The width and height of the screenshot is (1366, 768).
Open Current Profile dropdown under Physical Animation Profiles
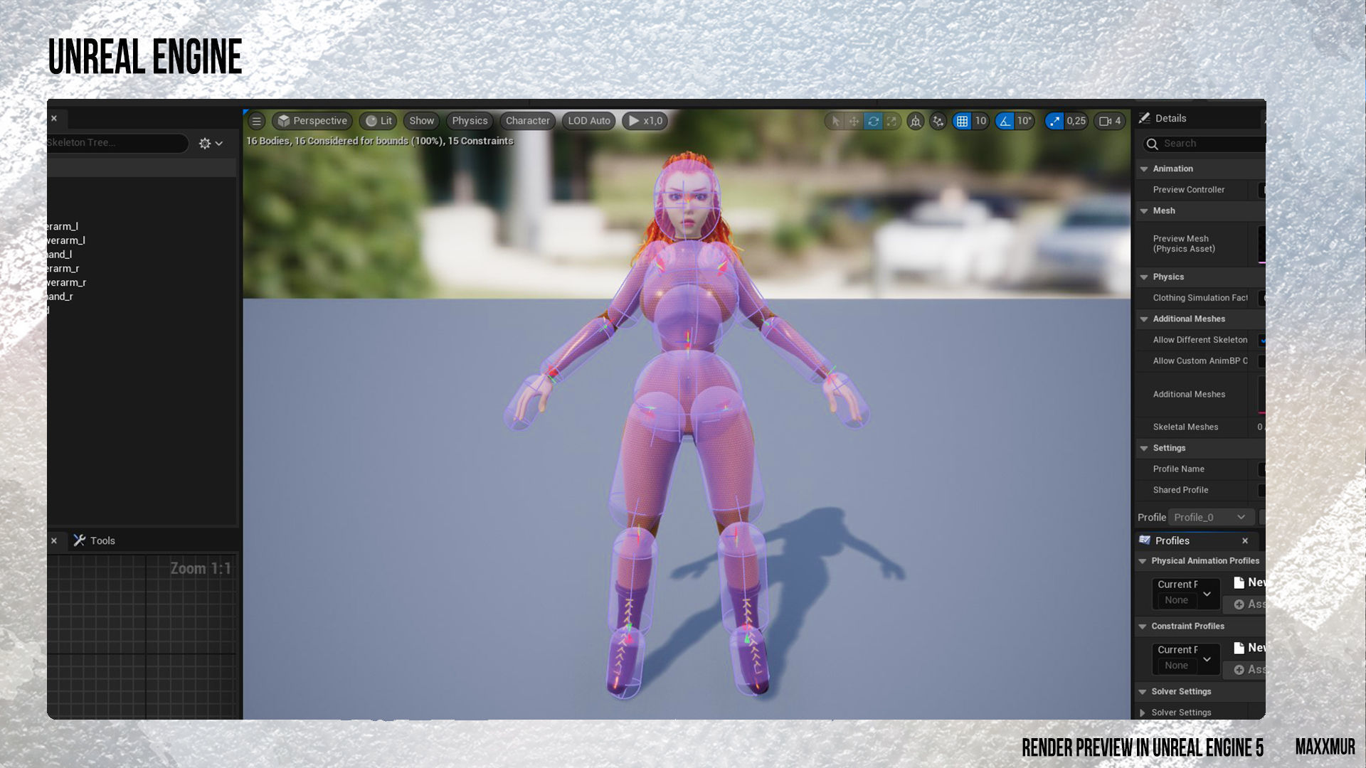coord(1186,593)
